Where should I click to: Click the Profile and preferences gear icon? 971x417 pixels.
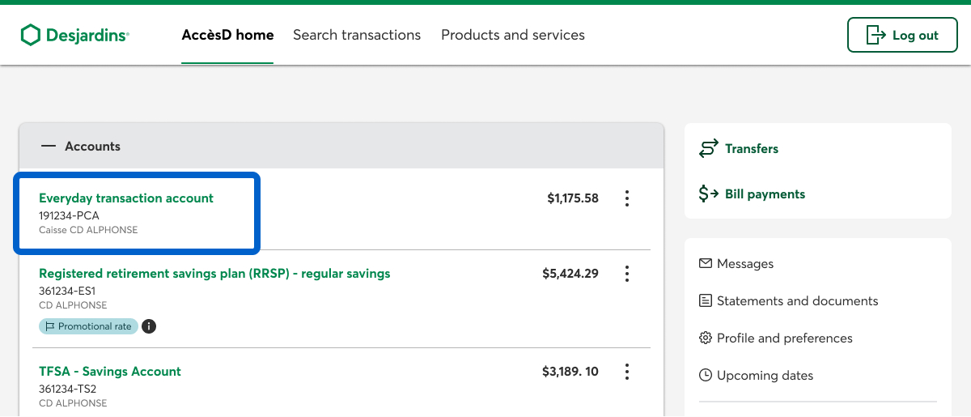point(706,338)
